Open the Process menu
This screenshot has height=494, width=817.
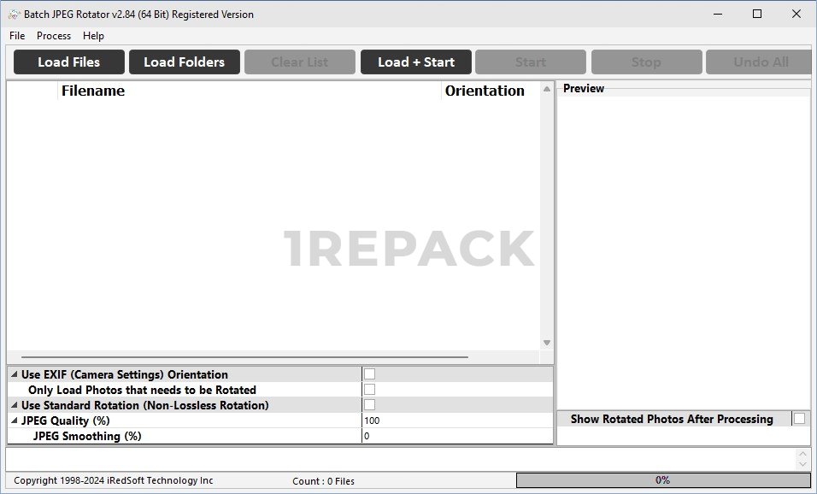coord(54,36)
